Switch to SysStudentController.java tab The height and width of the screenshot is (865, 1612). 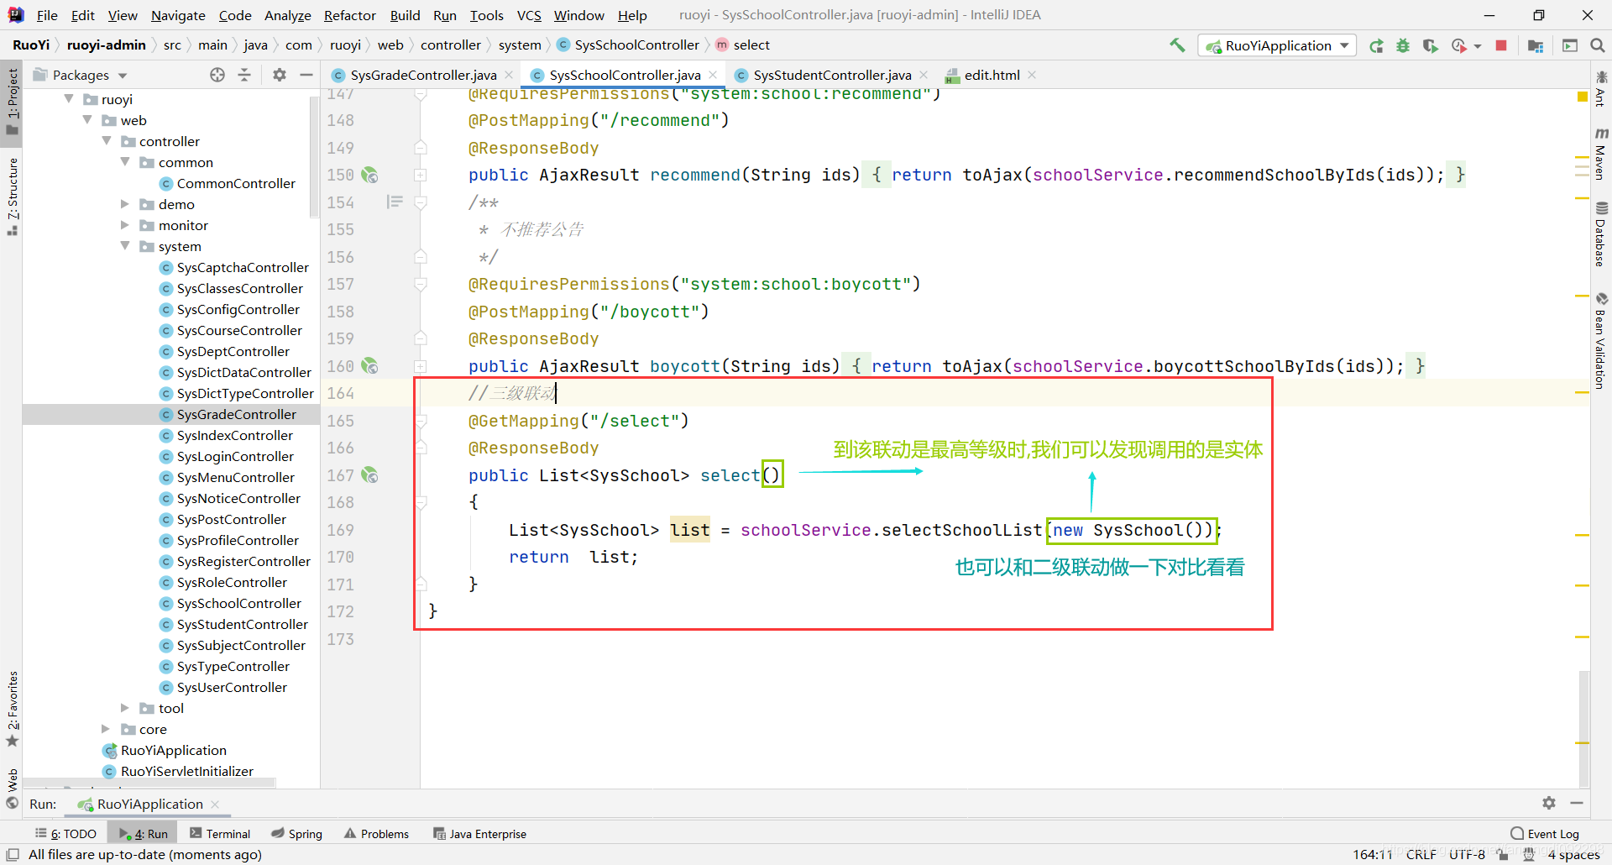pos(832,75)
